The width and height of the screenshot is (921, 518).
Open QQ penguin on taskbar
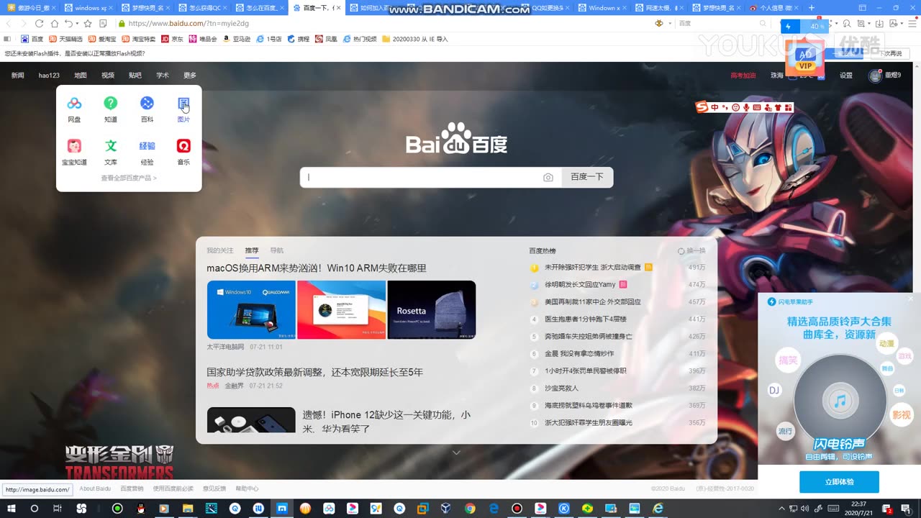140,509
